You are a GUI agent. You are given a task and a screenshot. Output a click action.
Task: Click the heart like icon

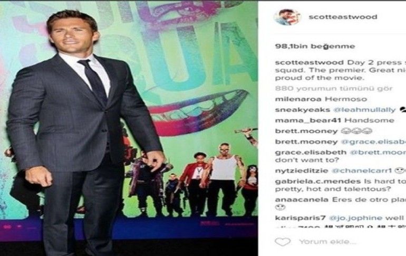point(283,242)
